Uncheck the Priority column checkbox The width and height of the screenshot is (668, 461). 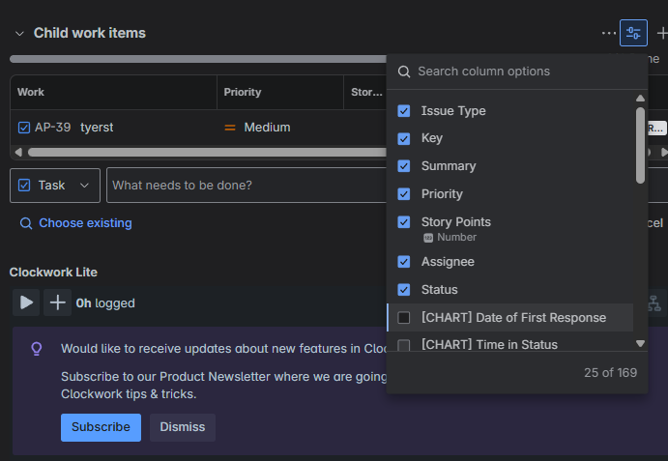click(x=404, y=194)
